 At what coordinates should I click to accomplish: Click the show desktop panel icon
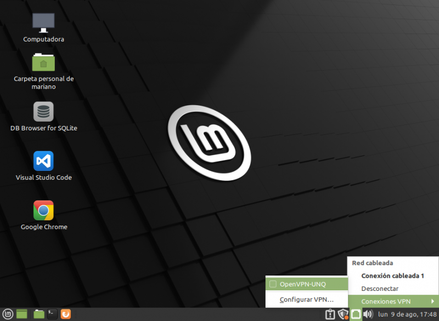(x=22, y=314)
